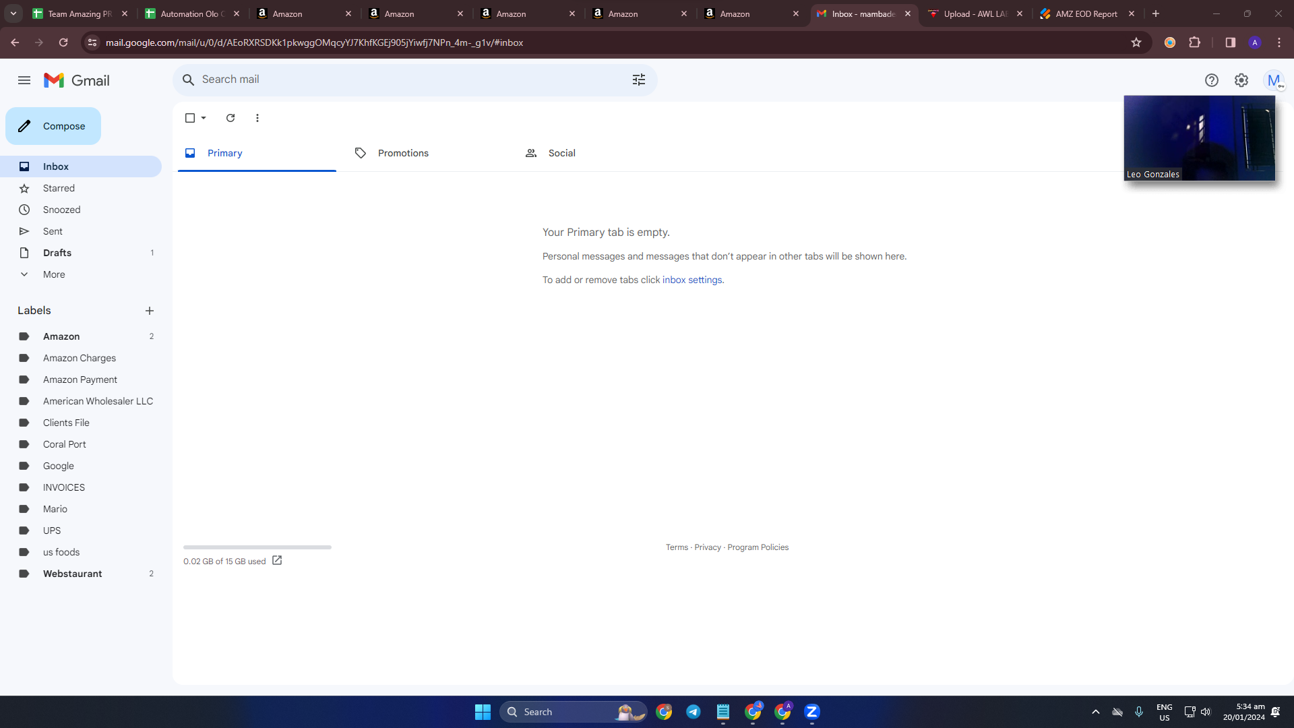Show hidden system tray icons
This screenshot has width=1294, height=728.
tap(1096, 712)
